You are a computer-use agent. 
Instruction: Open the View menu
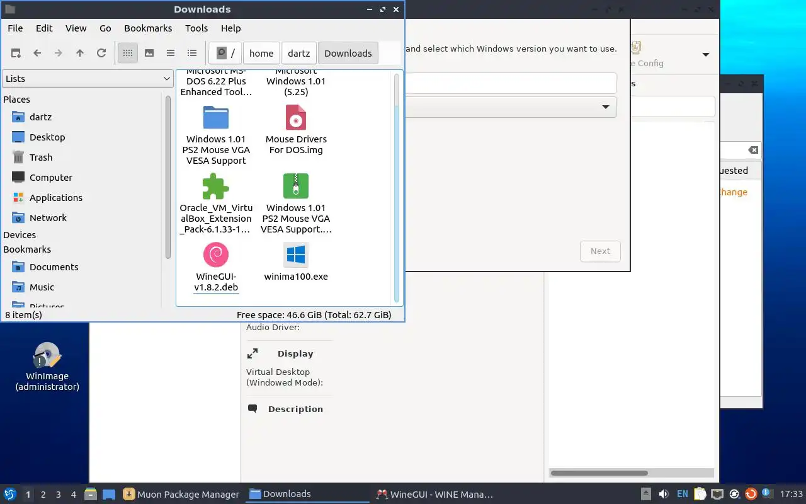pyautogui.click(x=76, y=28)
